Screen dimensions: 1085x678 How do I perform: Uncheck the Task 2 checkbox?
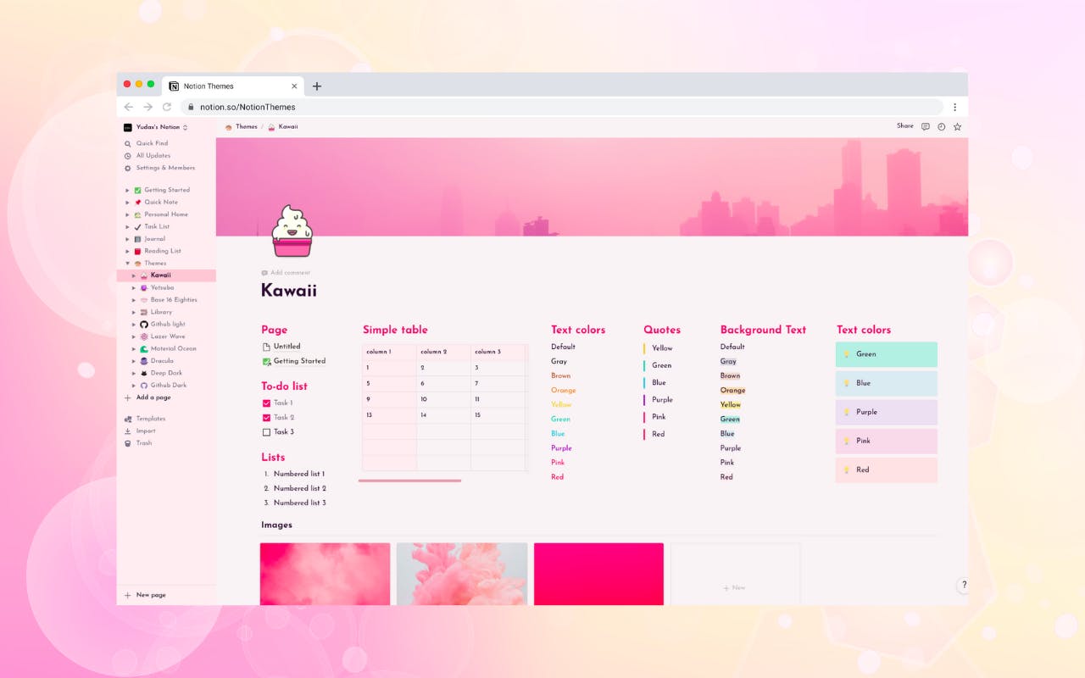click(267, 417)
